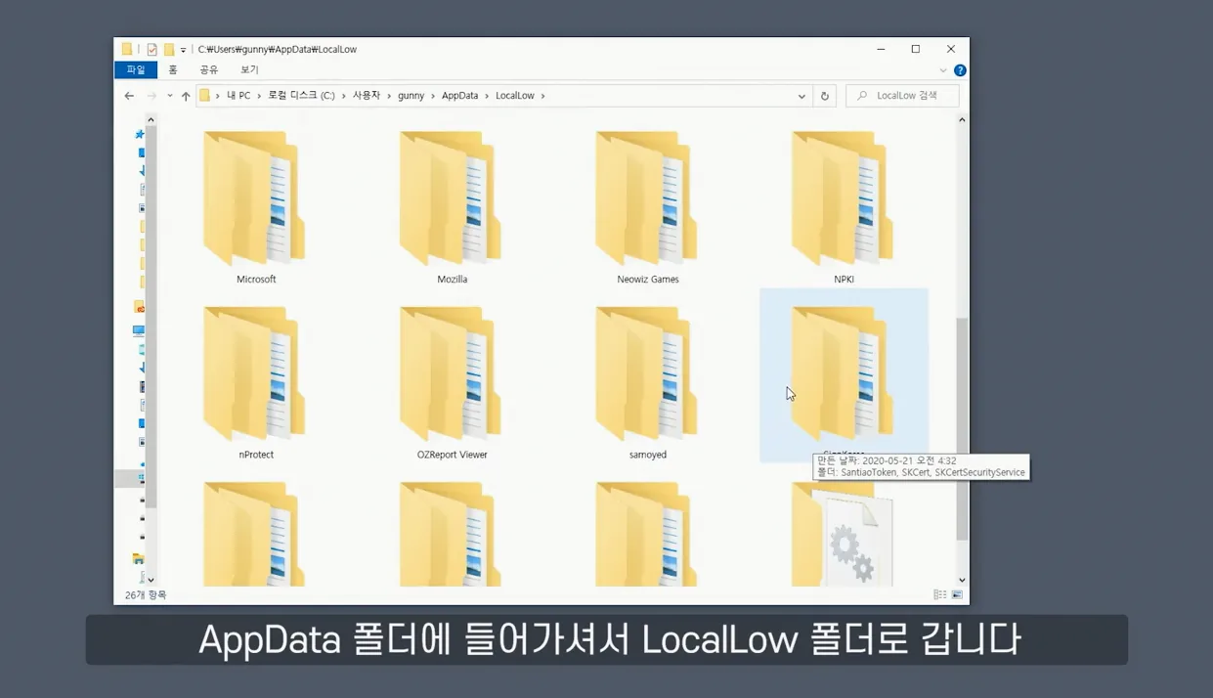Click the folder icon in address bar
The image size is (1213, 698).
point(205,96)
